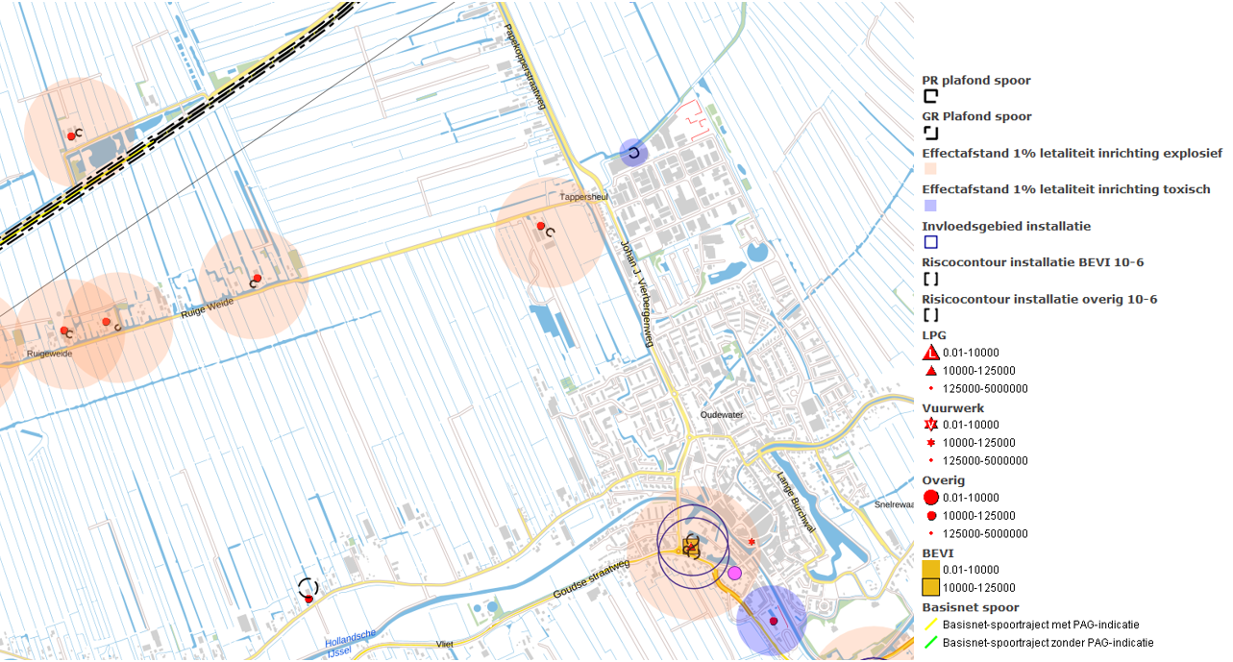This screenshot has width=1233, height=662.
Task: Click the red dot marker at Tappersheul
Action: click(x=541, y=226)
